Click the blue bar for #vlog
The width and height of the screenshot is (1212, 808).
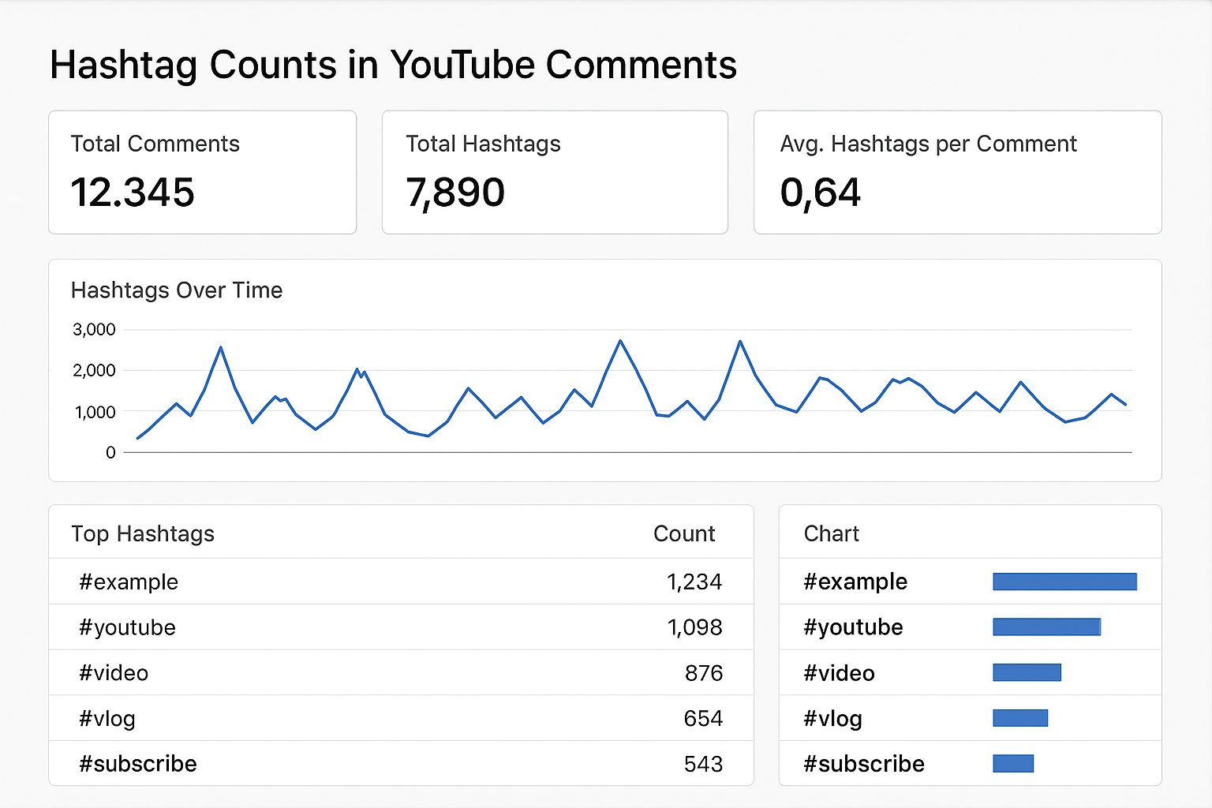[1020, 718]
